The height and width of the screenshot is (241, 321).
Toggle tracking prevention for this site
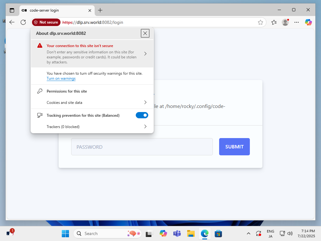(142, 115)
